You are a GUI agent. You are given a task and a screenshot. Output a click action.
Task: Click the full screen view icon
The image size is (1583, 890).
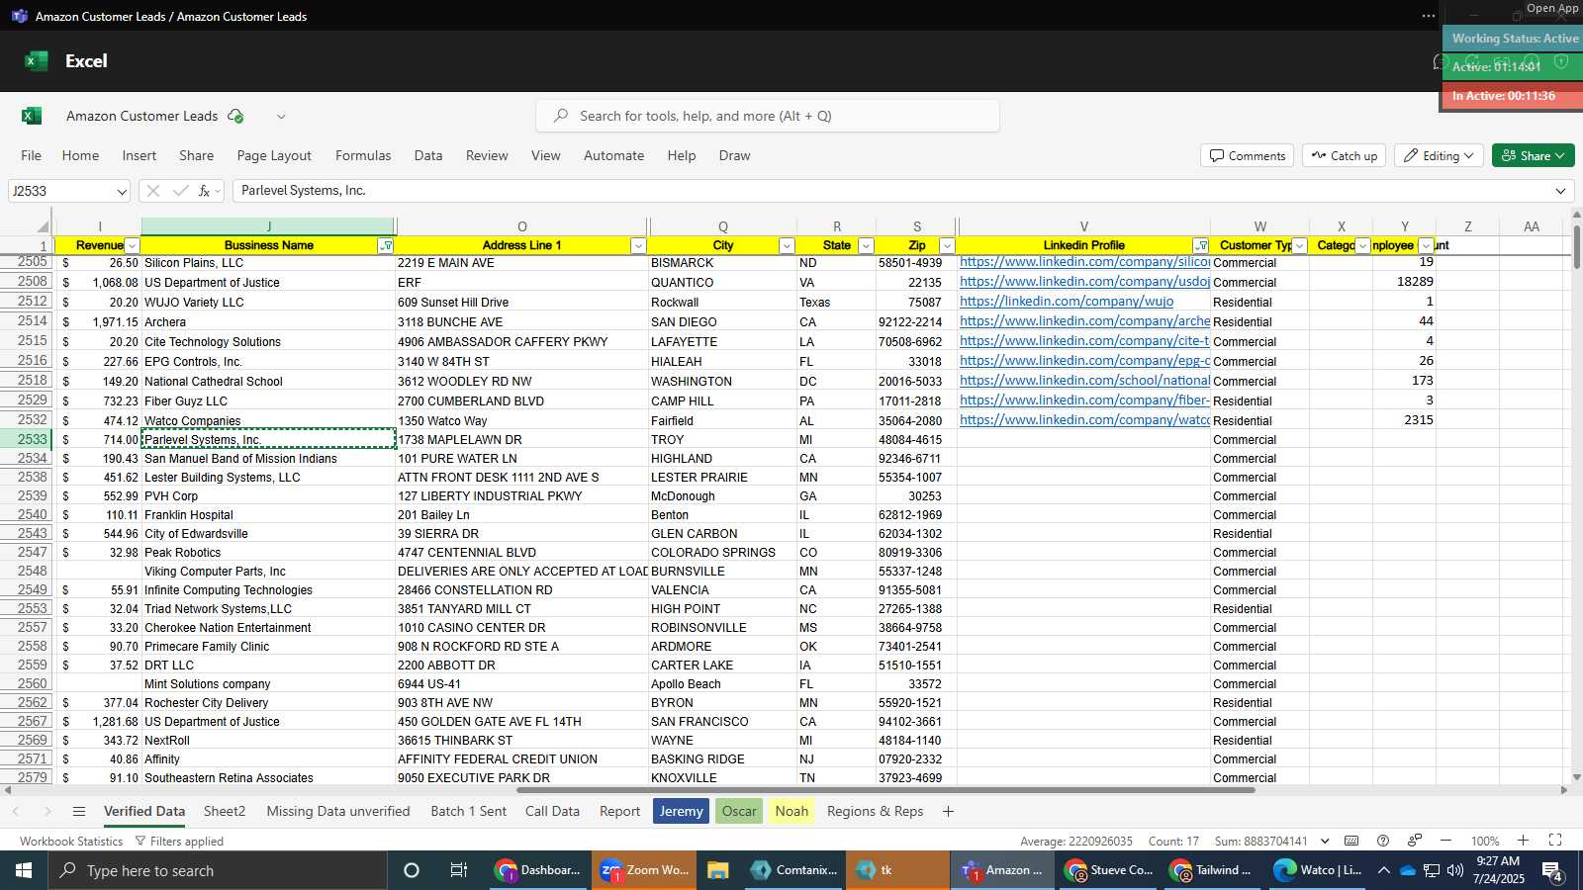(x=1555, y=841)
